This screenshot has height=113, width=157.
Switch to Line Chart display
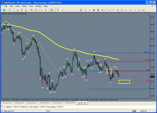click(x=26, y=10)
